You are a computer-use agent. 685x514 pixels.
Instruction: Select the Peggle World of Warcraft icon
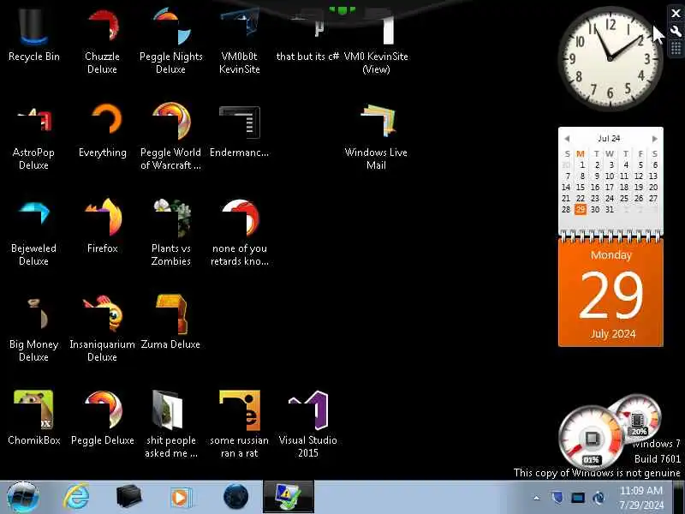[170, 138]
